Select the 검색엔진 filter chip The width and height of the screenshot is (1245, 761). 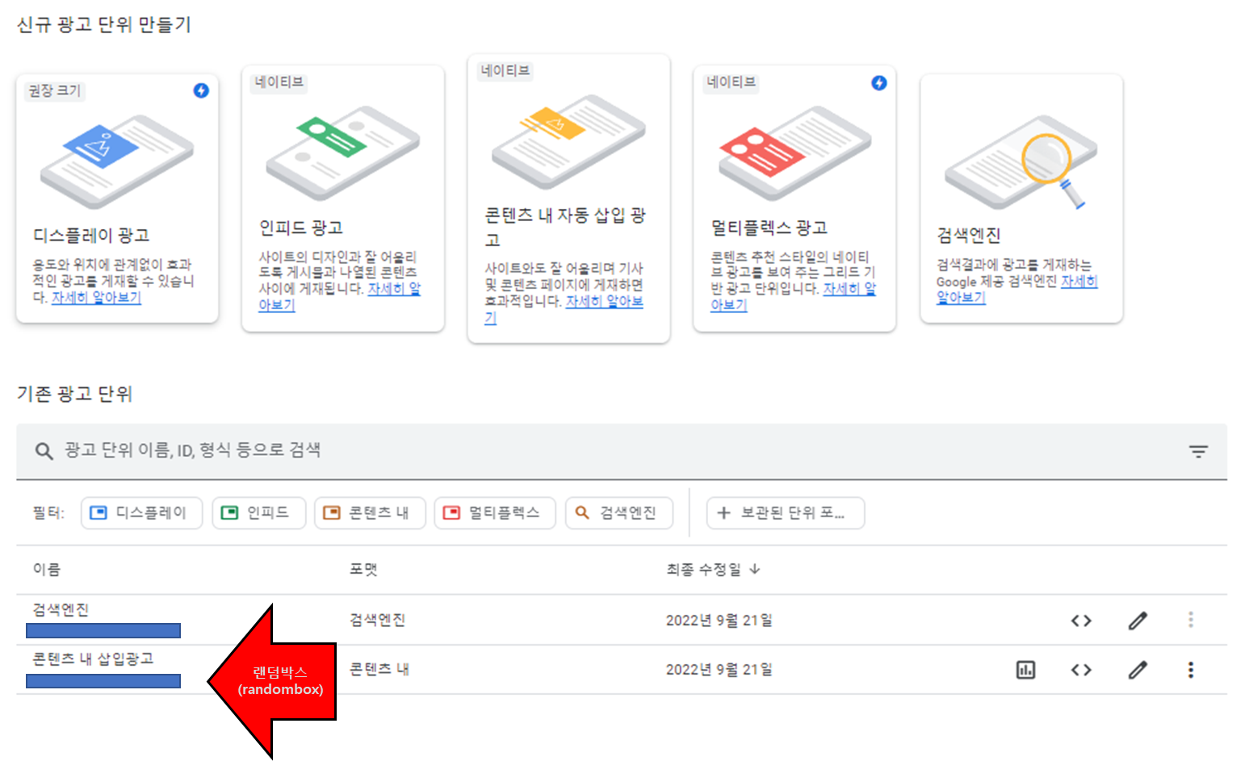coord(618,512)
